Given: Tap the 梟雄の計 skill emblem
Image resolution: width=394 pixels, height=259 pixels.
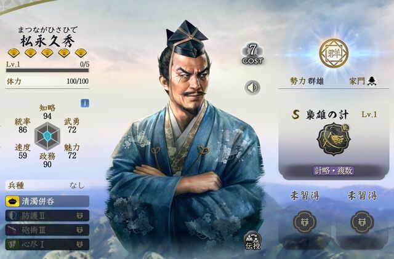Looking at the screenshot, I should [x=334, y=139].
